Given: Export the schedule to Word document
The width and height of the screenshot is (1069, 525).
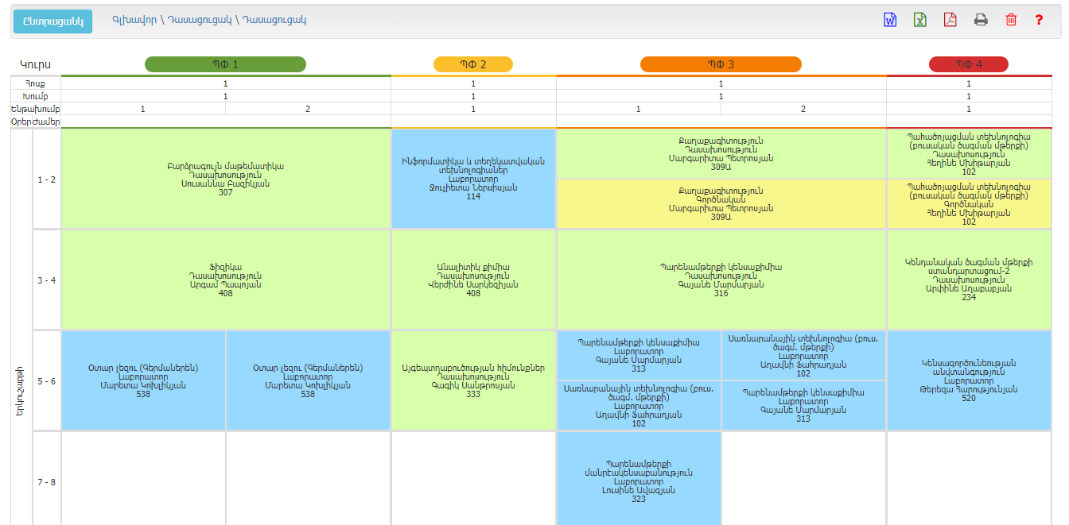Looking at the screenshot, I should coord(890,20).
